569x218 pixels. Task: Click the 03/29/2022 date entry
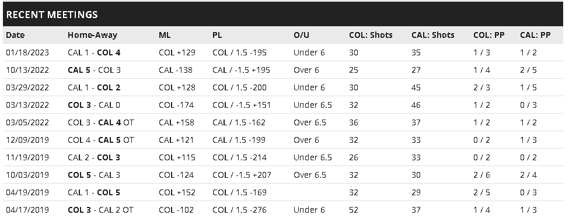[27, 87]
